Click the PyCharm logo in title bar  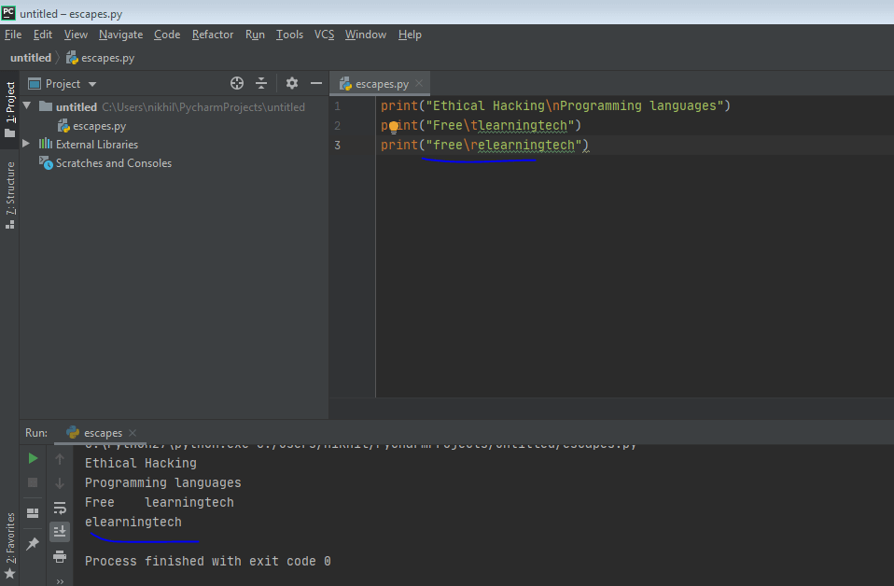pyautogui.click(x=8, y=12)
